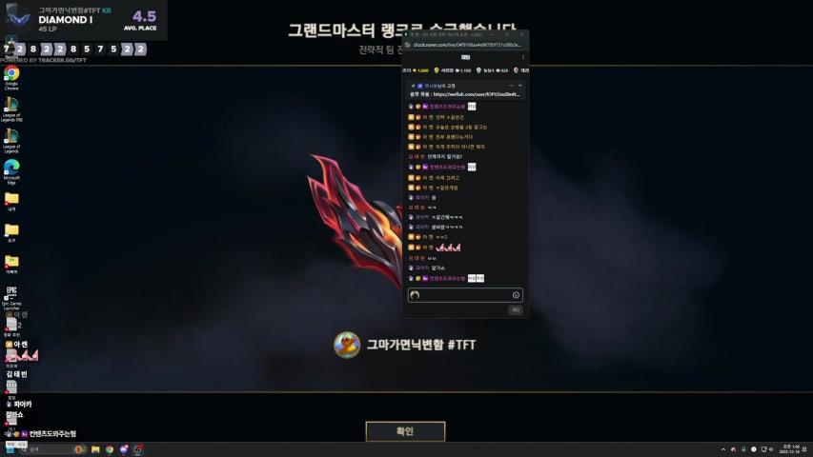This screenshot has width=813, height=457.
Task: Open the weflab link in pinned notice
Action: [x=476, y=94]
